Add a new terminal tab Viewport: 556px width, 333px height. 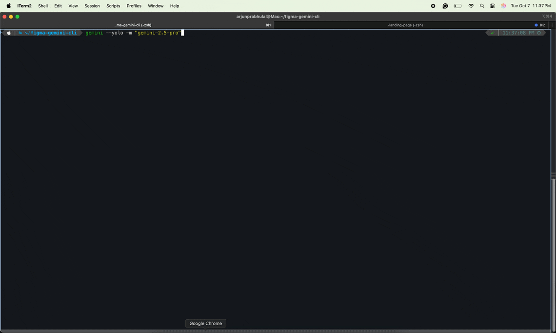point(552,25)
